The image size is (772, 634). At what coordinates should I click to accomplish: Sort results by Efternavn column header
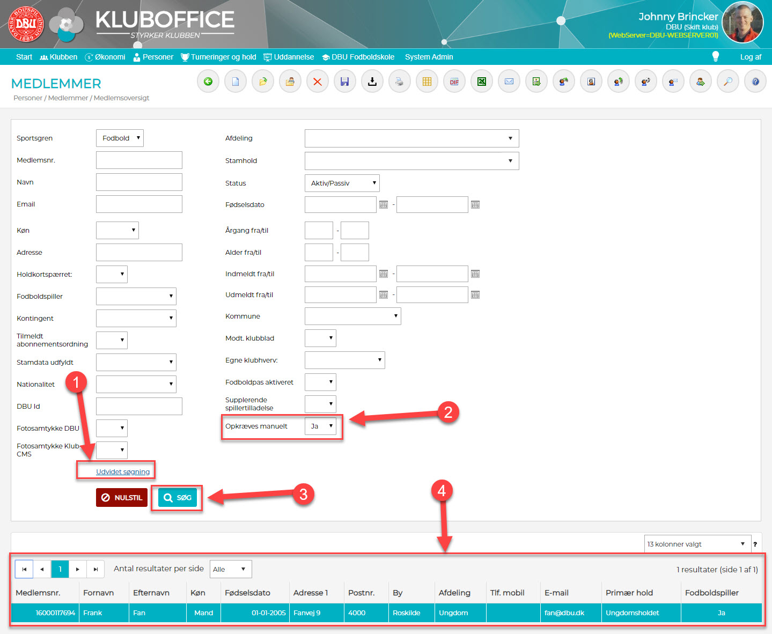pos(151,593)
